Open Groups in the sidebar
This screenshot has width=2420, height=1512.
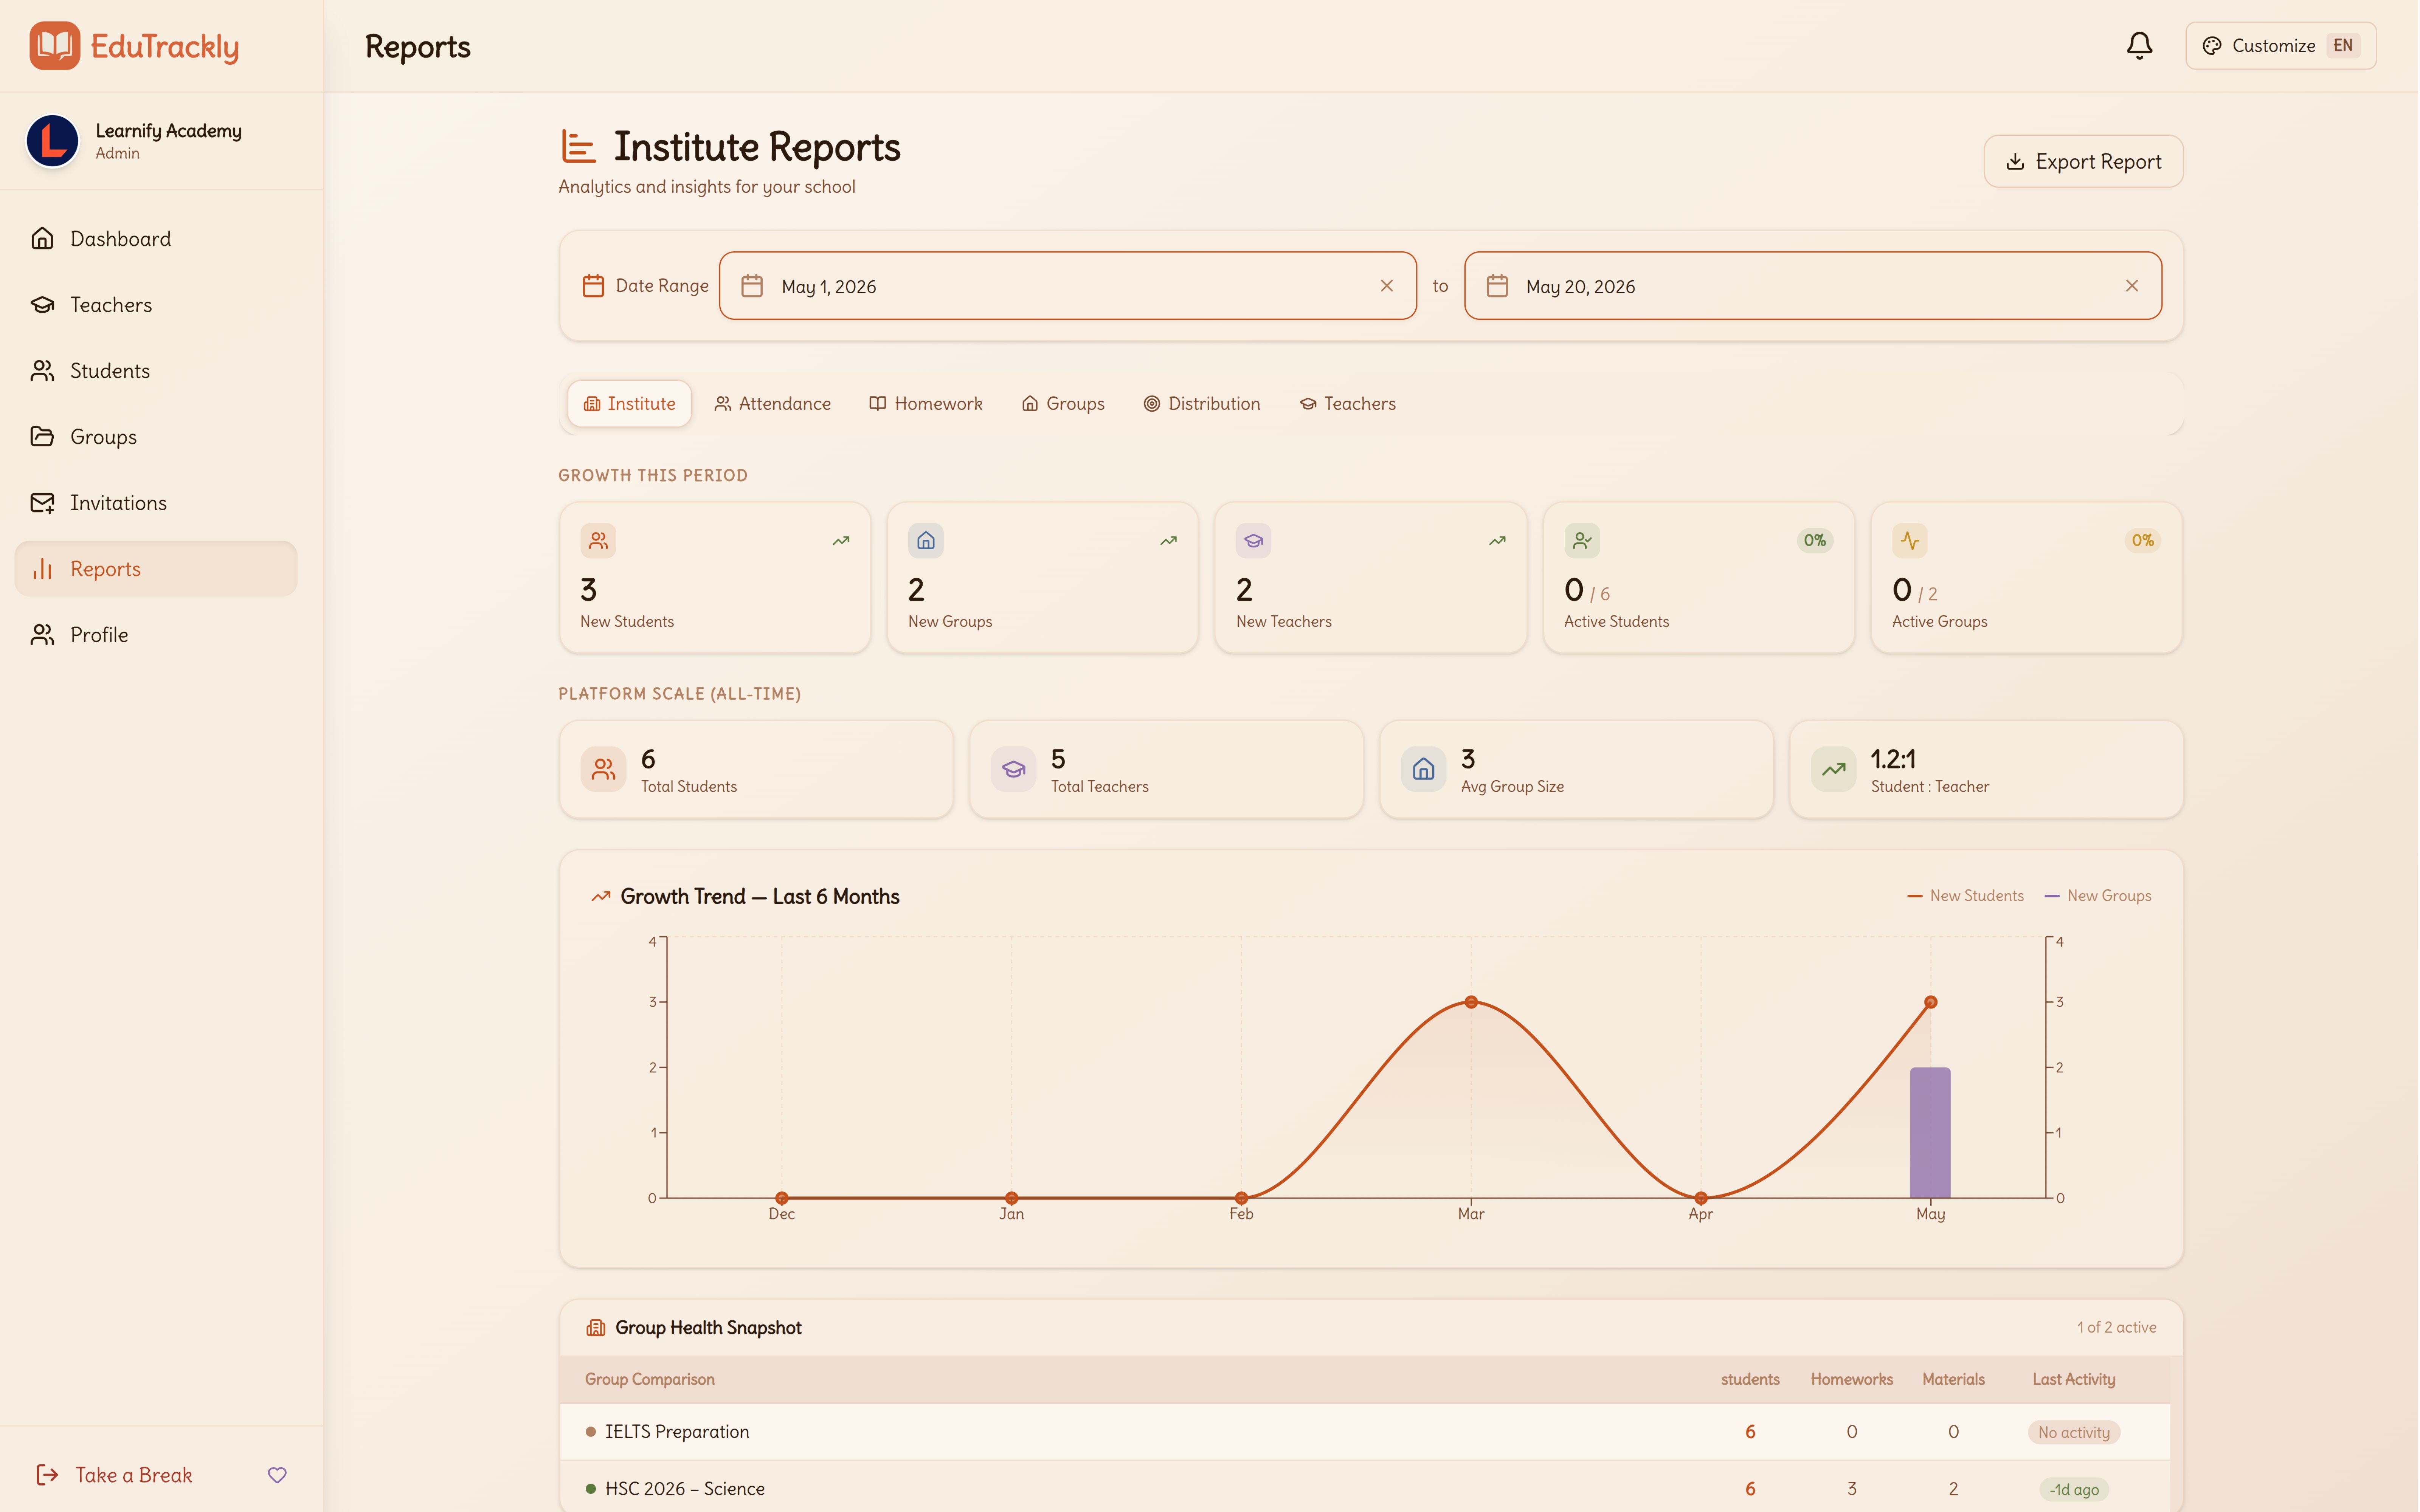point(156,437)
